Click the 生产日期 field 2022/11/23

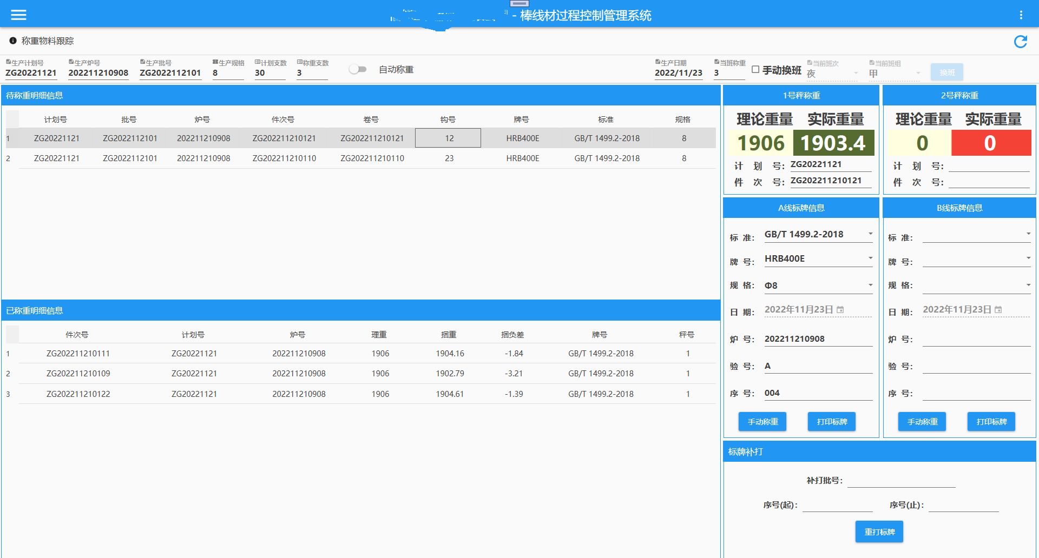pyautogui.click(x=679, y=73)
